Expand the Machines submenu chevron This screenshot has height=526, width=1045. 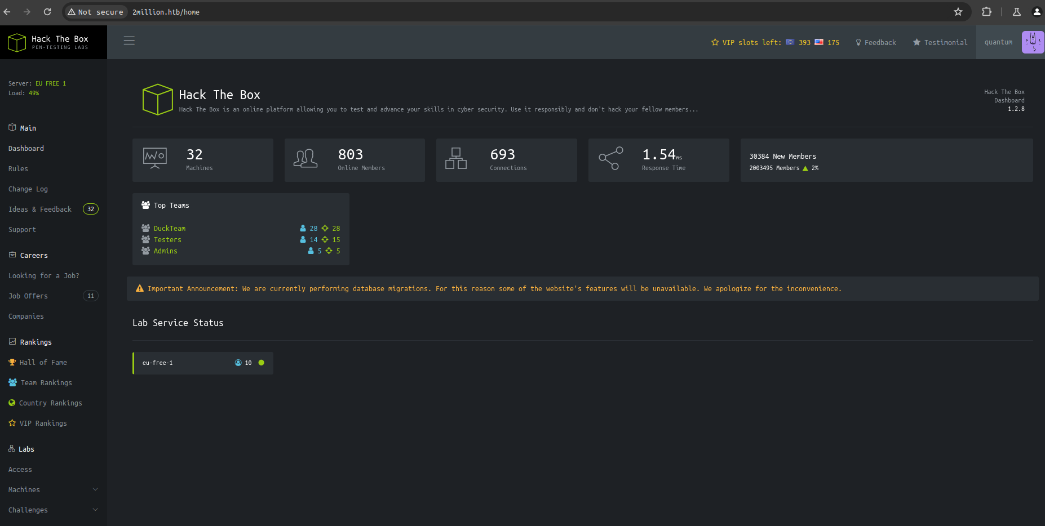[x=95, y=489]
